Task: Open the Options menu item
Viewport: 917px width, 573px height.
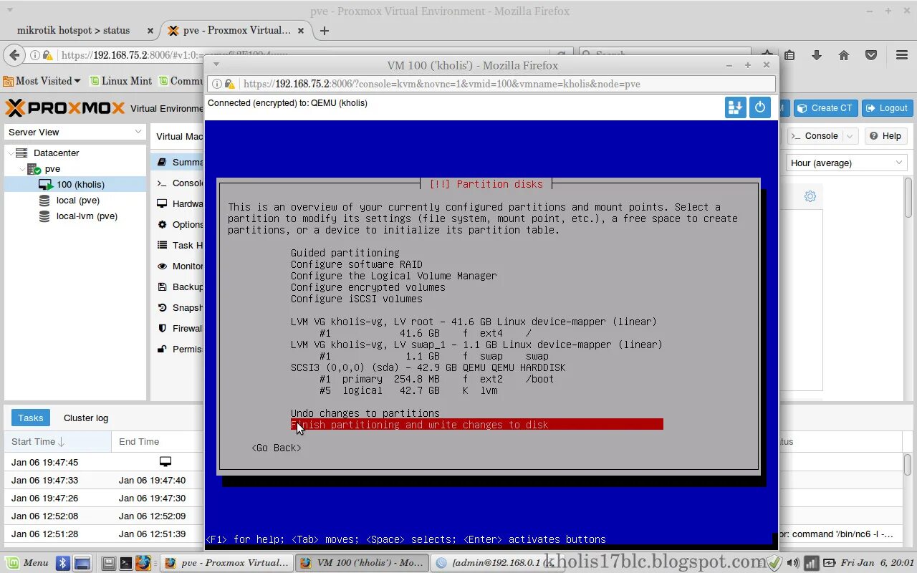Action: pos(178,225)
